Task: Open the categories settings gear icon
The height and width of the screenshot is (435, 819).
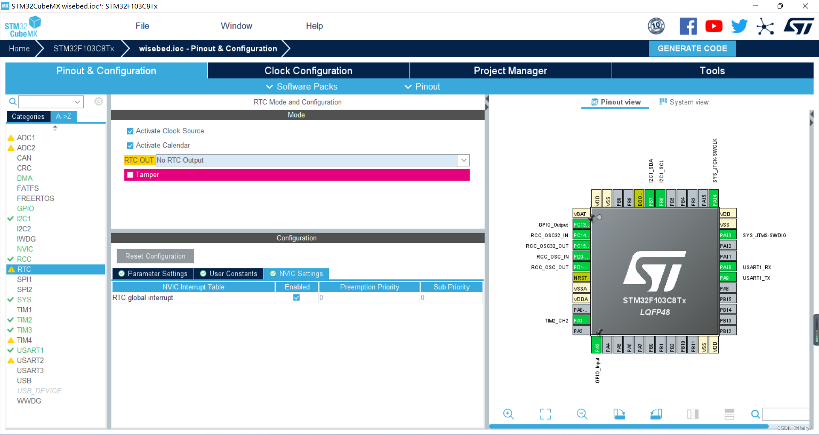Action: [99, 101]
